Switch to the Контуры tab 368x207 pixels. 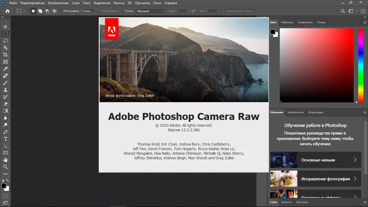point(302,202)
